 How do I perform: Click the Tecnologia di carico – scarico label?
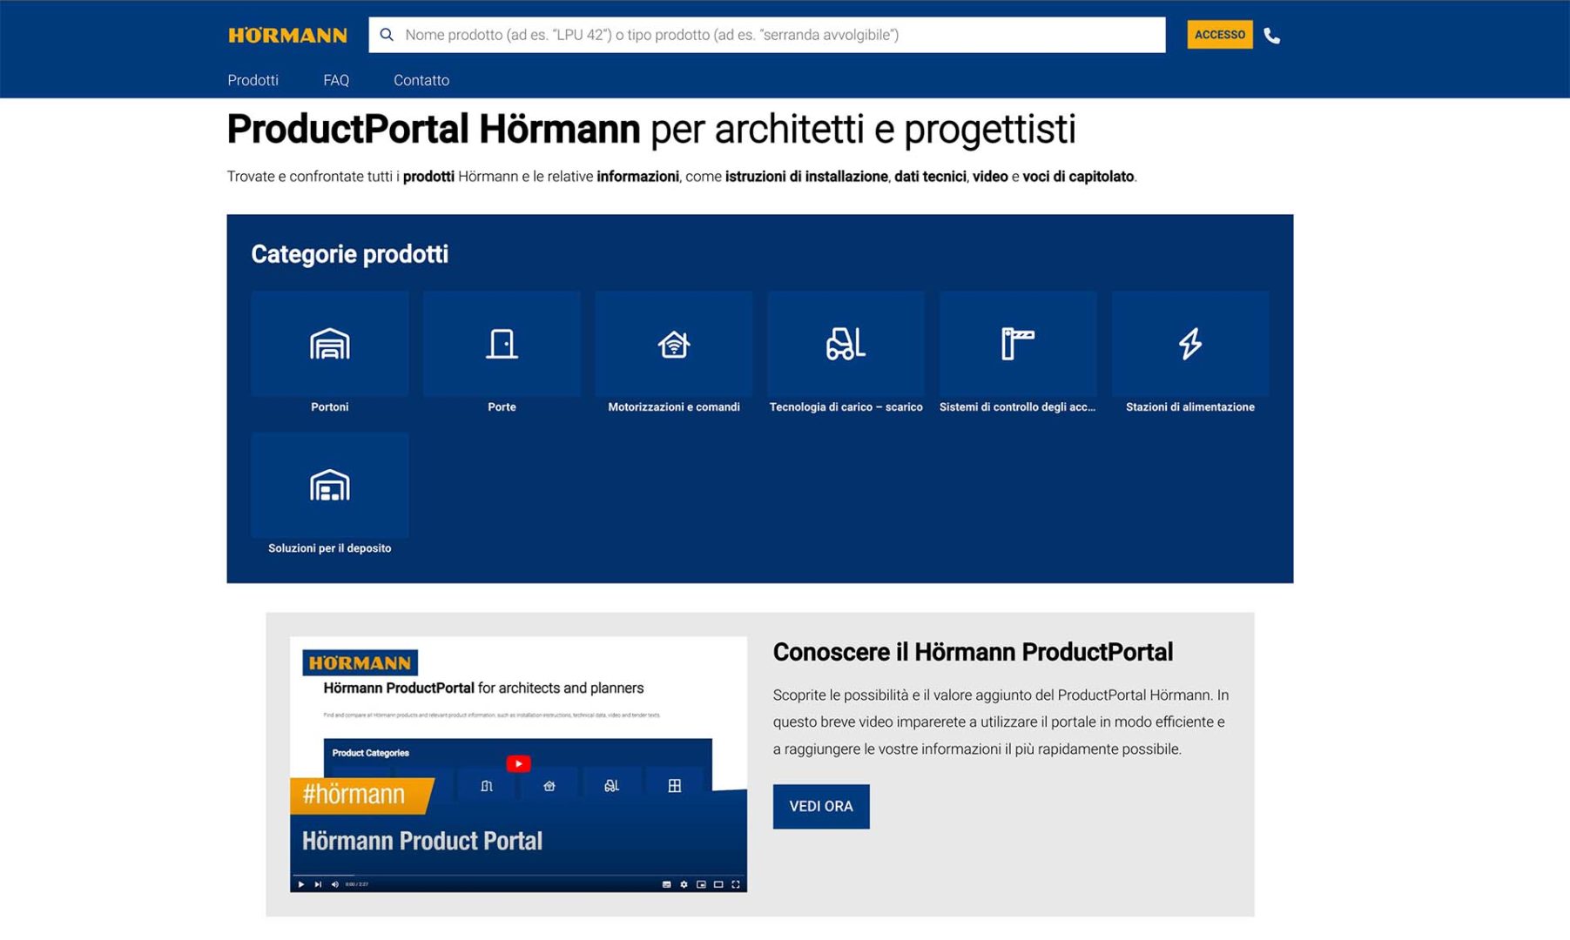(846, 406)
